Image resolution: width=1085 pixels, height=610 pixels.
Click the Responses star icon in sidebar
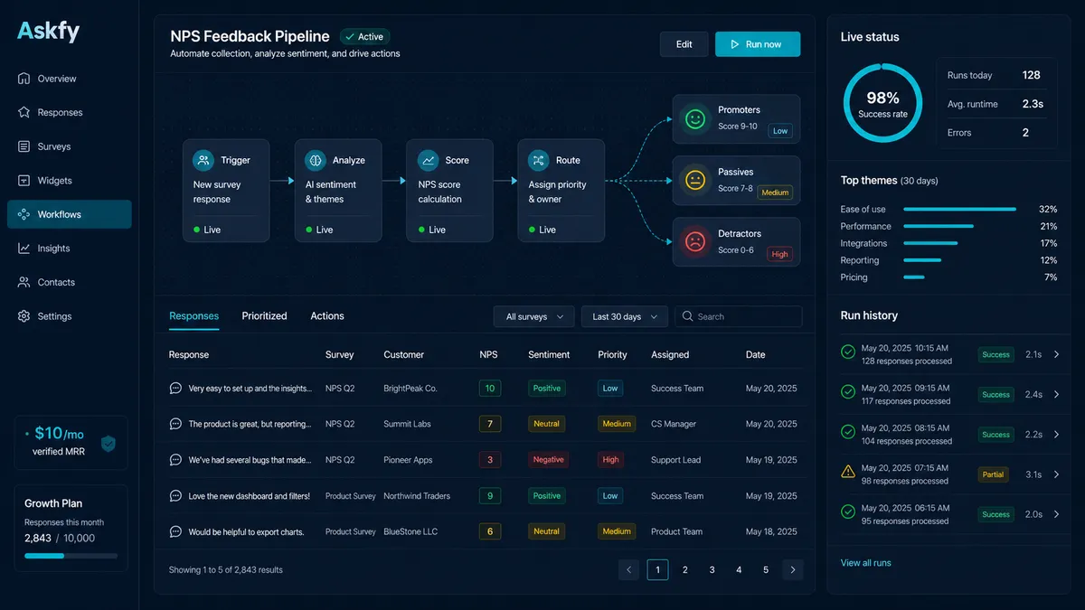[x=24, y=112]
